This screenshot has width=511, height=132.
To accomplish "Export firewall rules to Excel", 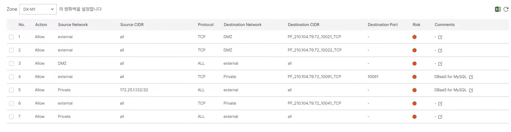I will tap(498, 9).
